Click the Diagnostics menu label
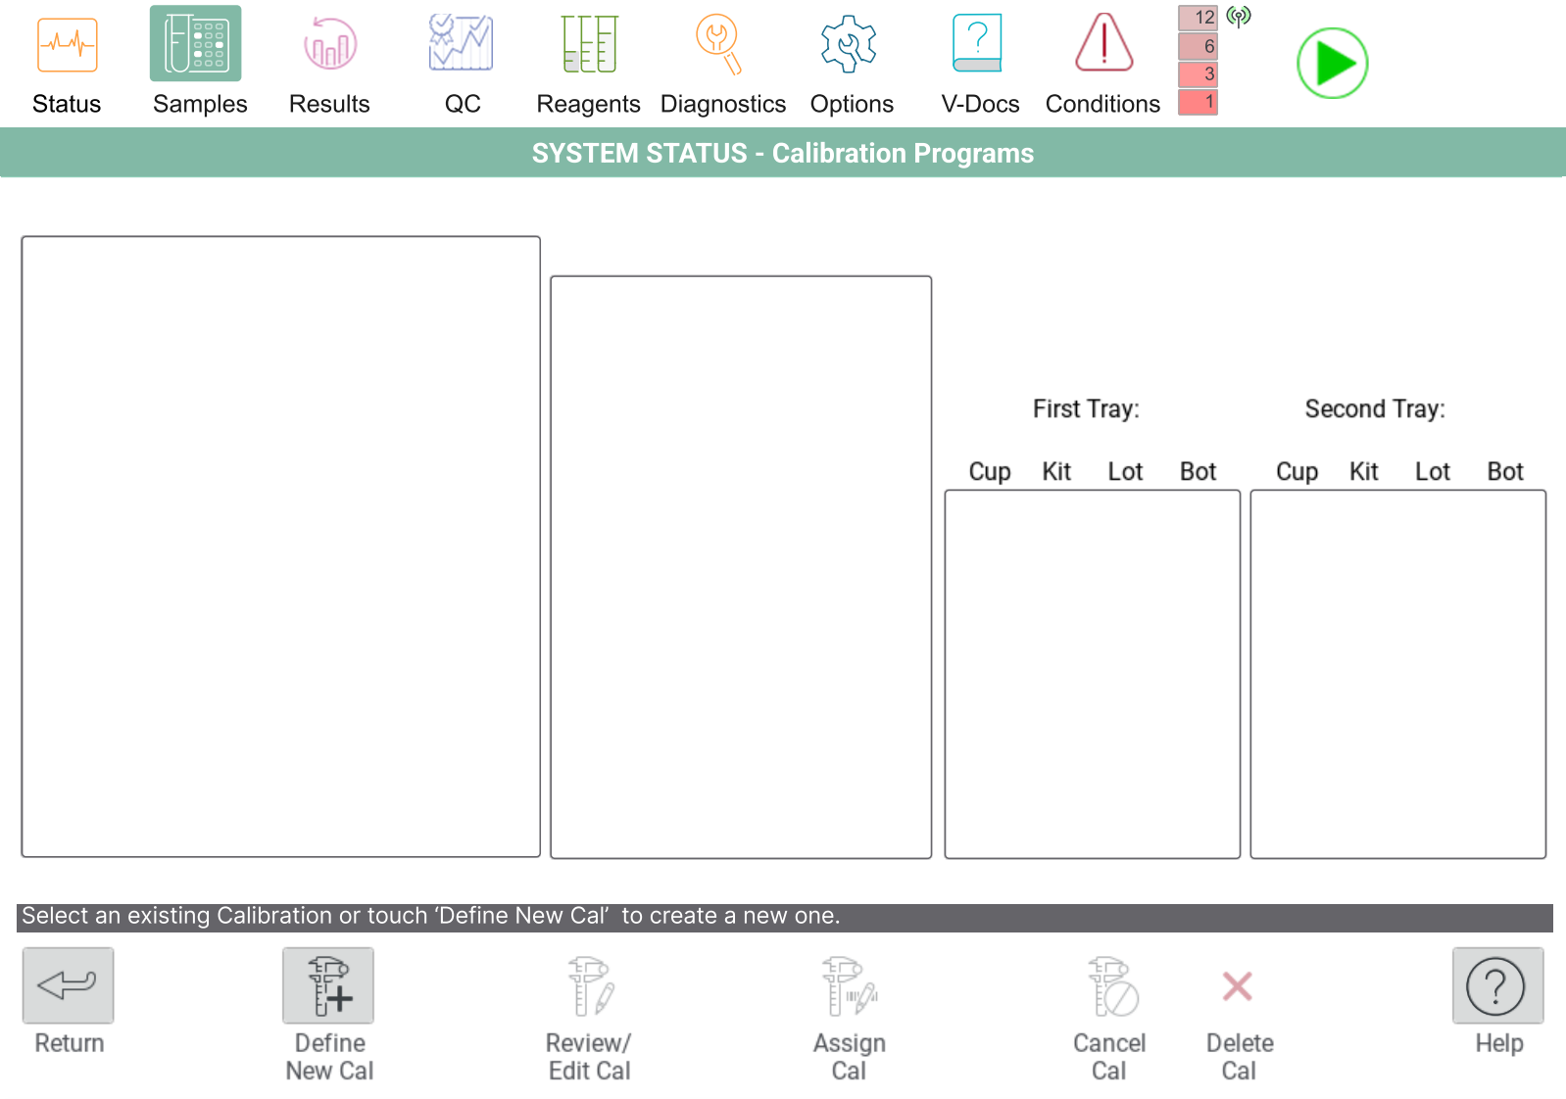Screen dimensions: 1566x1099 (723, 104)
